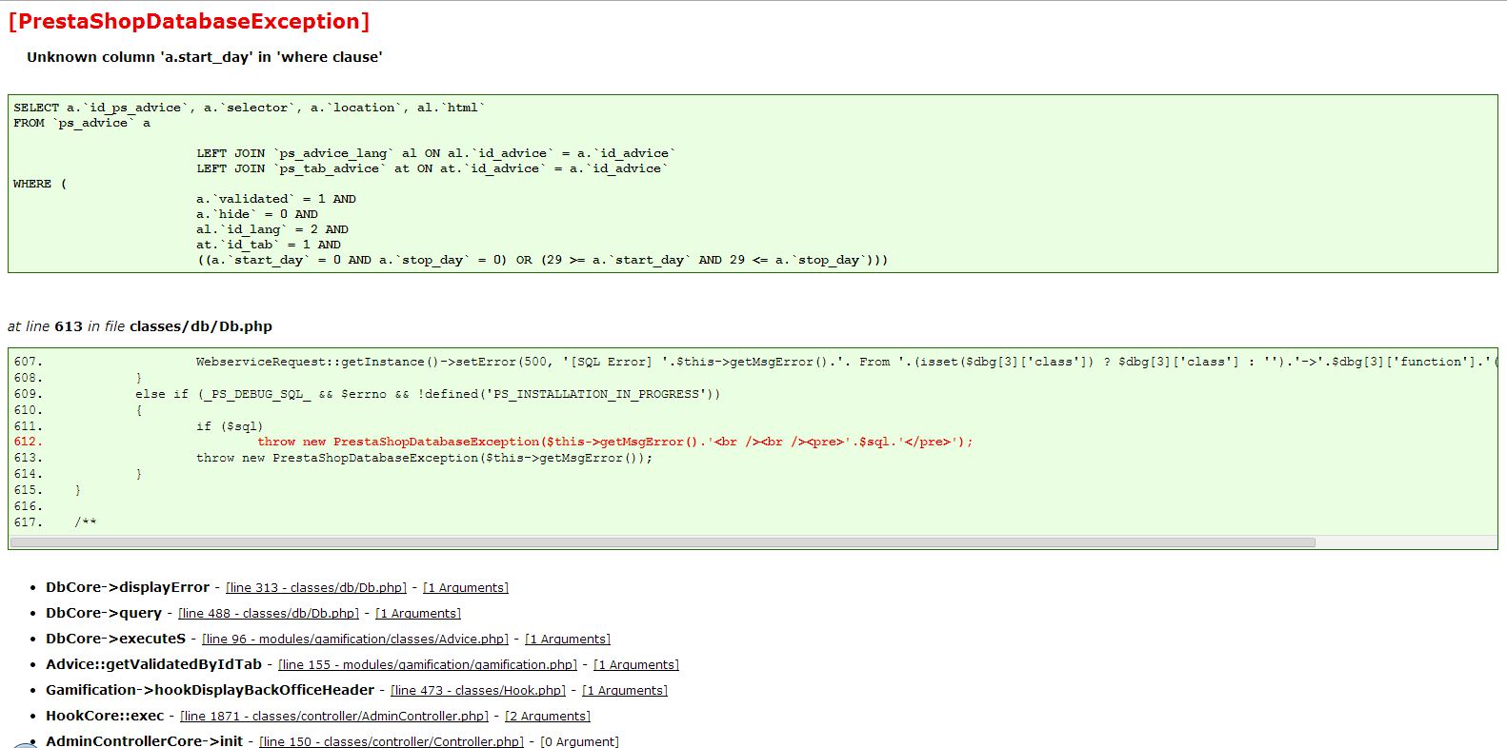The height and width of the screenshot is (748, 1507).
Task: Click the "DbCore->query" stack trace entry
Action: pos(104,613)
